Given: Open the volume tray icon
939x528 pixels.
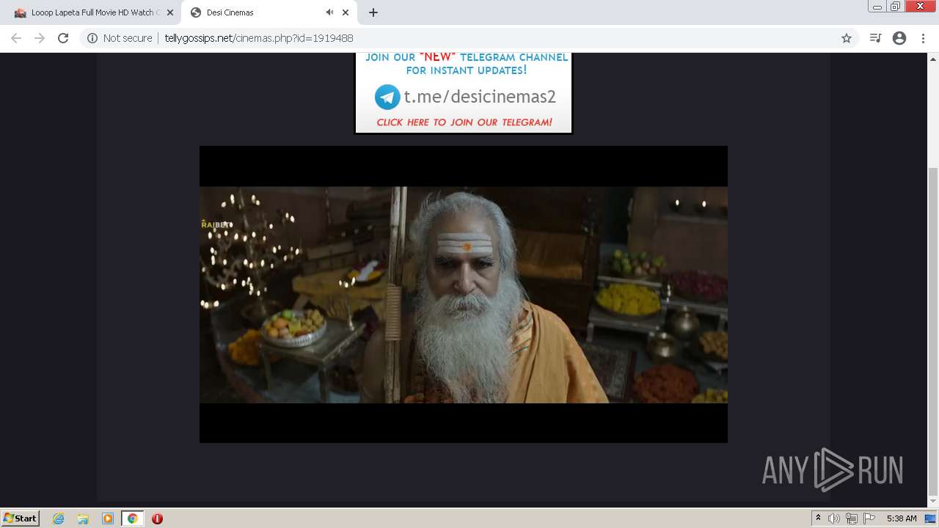Looking at the screenshot, I should pos(834,518).
